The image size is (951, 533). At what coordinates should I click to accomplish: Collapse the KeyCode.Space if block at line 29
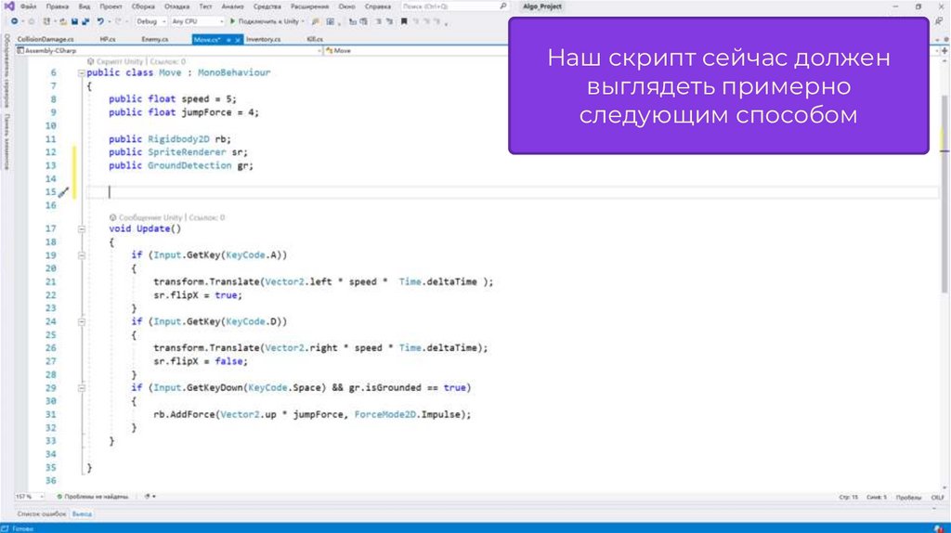pos(82,388)
